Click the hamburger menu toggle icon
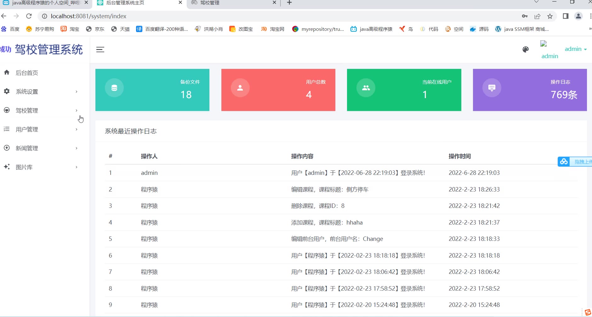 coord(100,50)
